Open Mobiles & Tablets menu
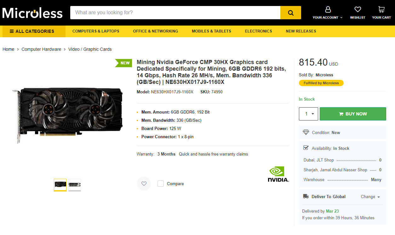This screenshot has height=235, width=395. pos(211,31)
